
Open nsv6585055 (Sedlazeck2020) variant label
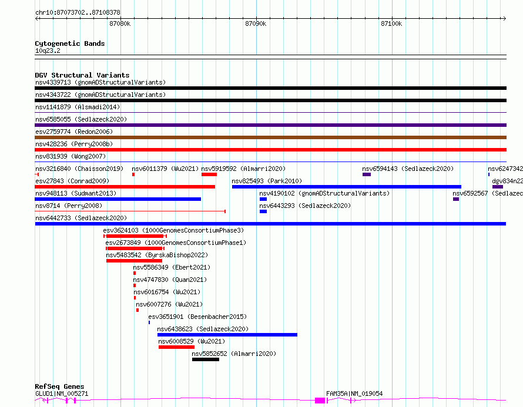tap(81, 119)
